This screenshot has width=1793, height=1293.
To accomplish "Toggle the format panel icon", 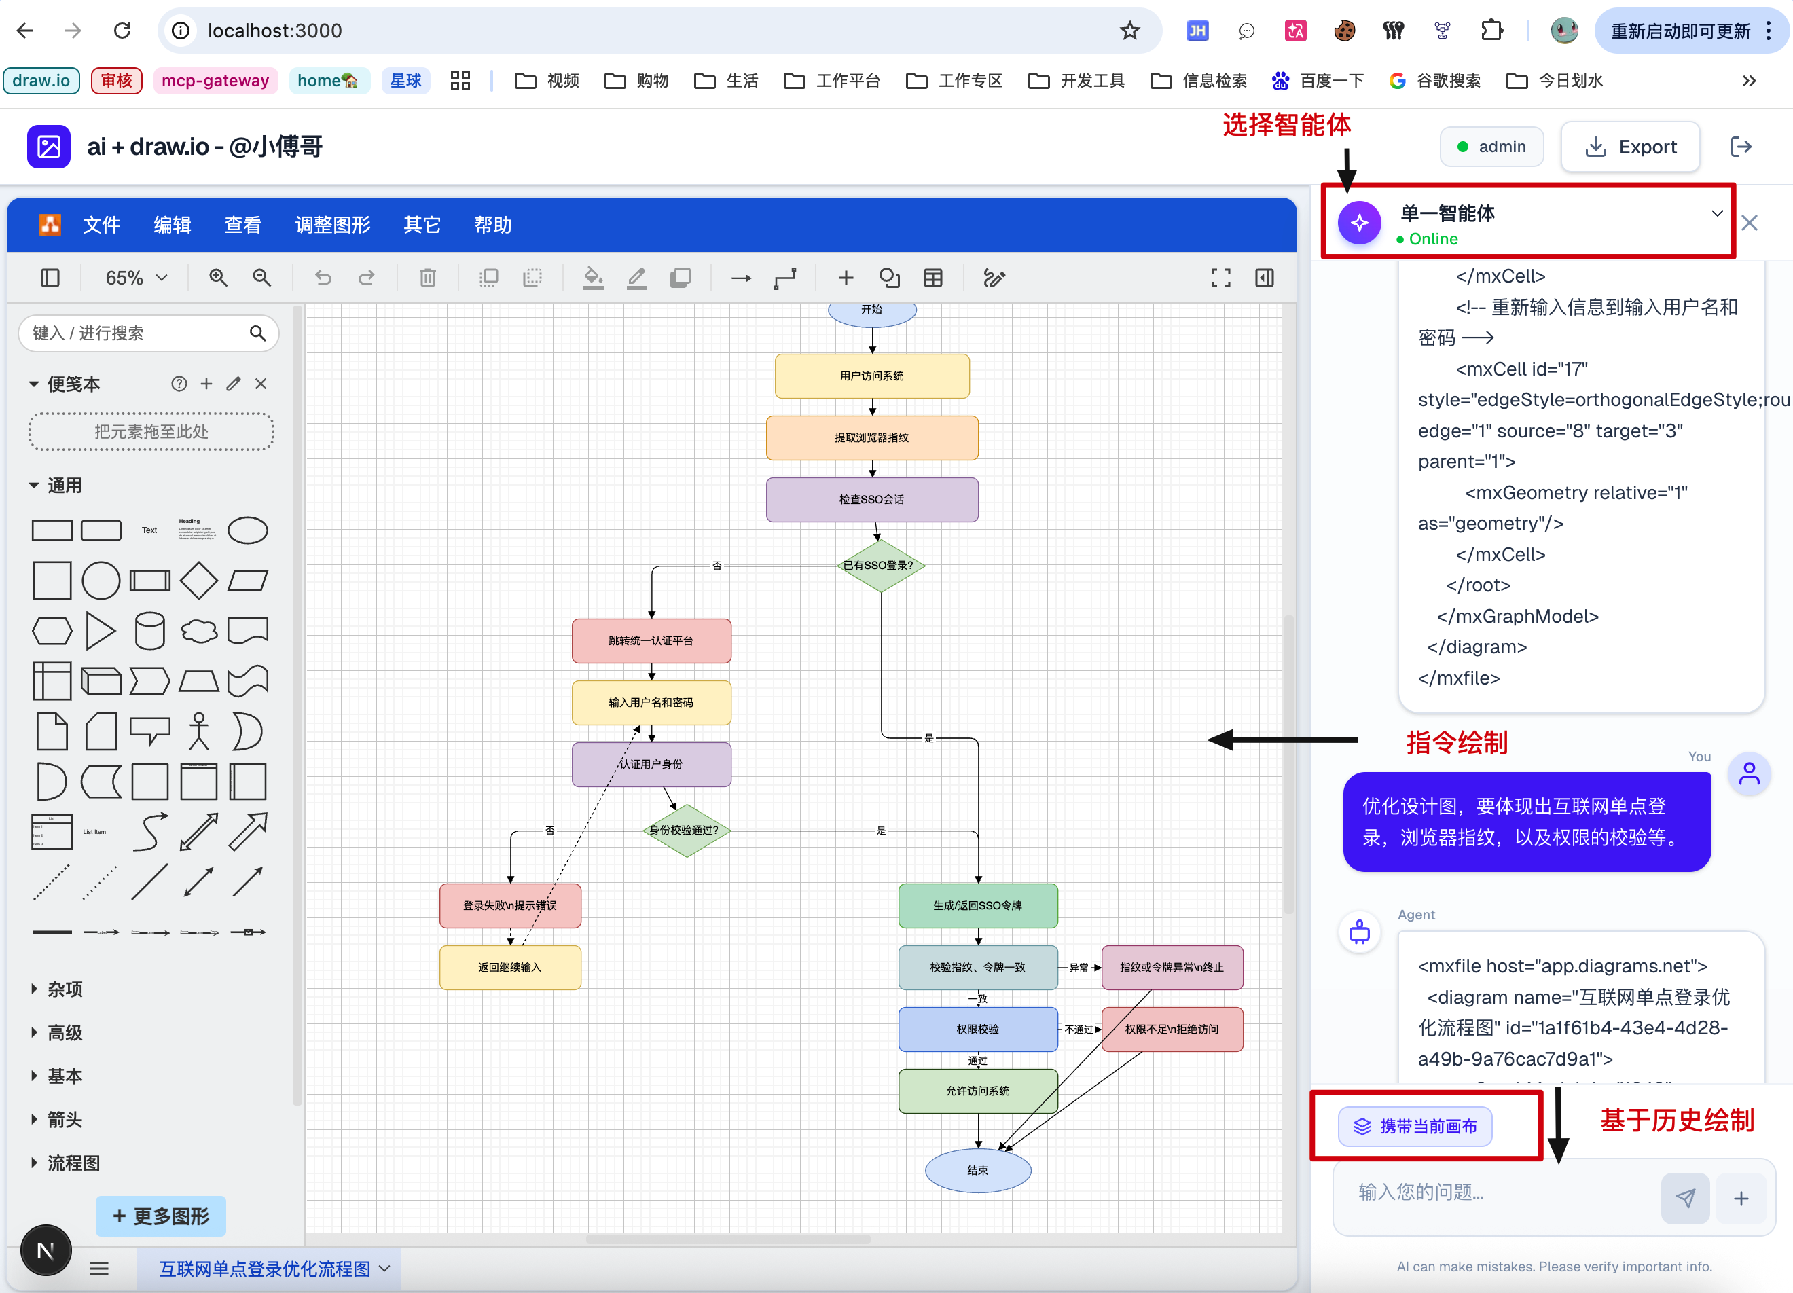I will click(x=1264, y=278).
